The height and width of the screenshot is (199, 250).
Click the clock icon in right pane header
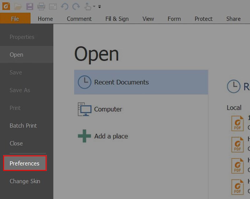233,86
